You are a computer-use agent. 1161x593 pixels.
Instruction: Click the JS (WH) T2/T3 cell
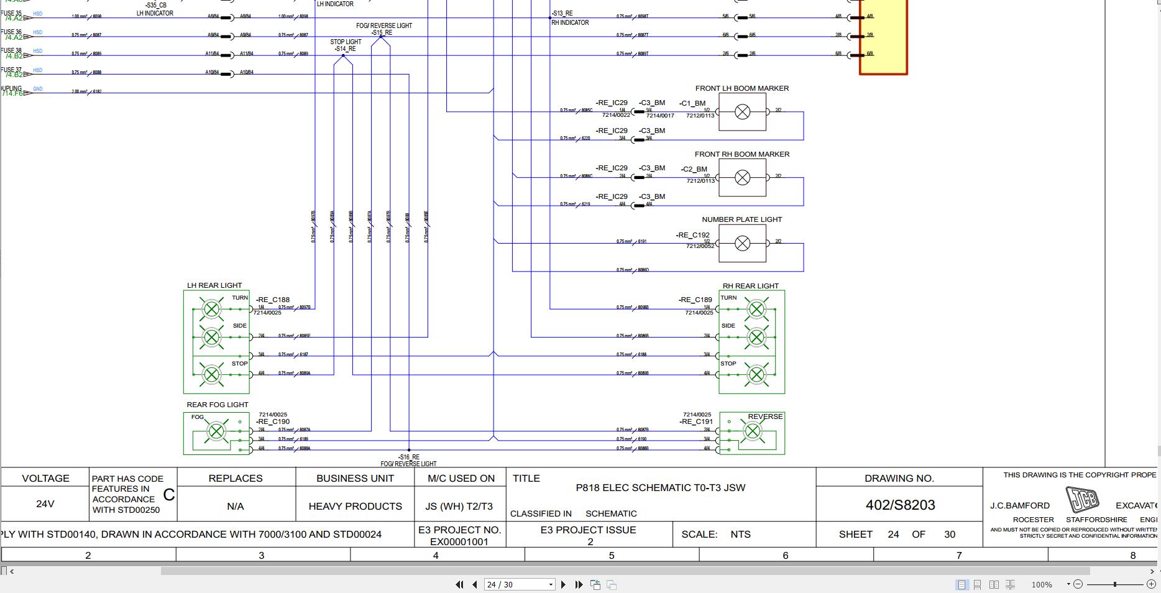click(459, 507)
